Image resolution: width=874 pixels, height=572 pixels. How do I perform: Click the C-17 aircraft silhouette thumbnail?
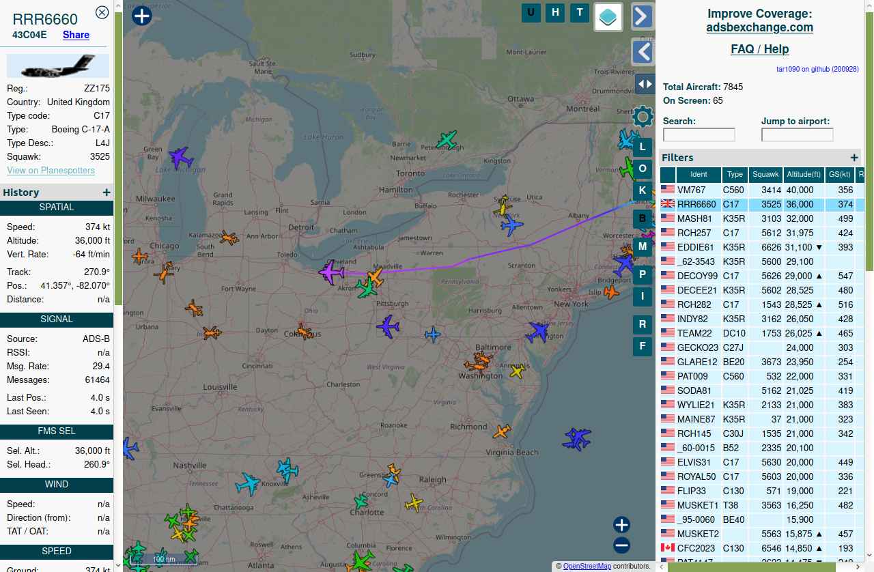pyautogui.click(x=58, y=66)
